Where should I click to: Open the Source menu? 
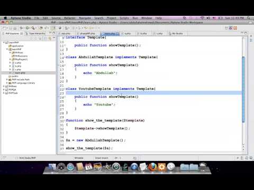(x=56, y=18)
